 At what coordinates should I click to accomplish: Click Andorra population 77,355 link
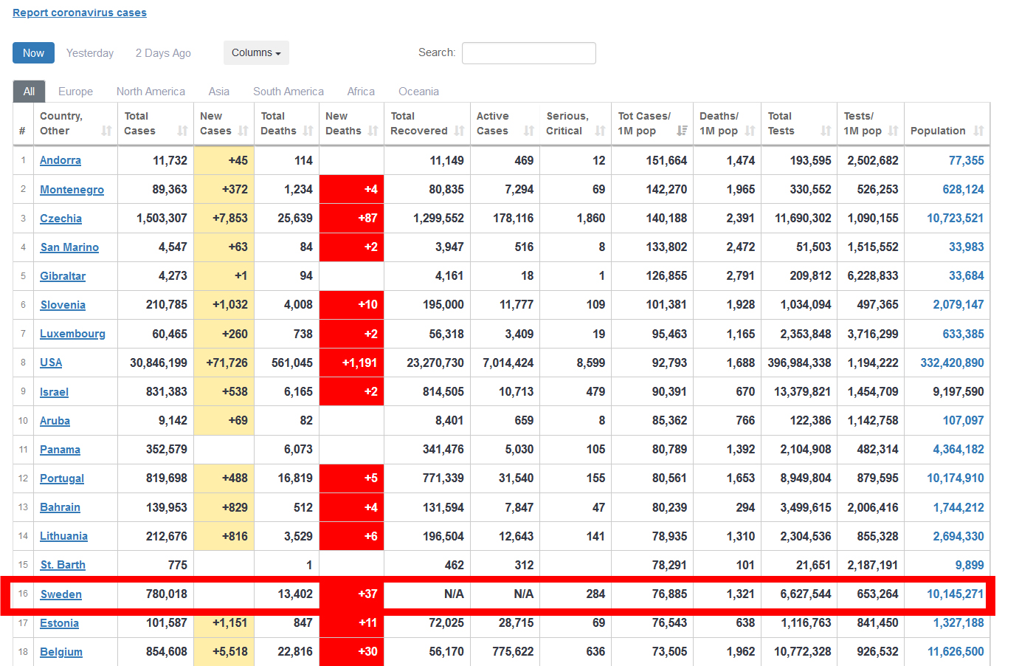[966, 160]
